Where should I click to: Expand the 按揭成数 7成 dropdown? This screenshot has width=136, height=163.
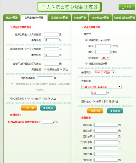click(x=105, y=58)
